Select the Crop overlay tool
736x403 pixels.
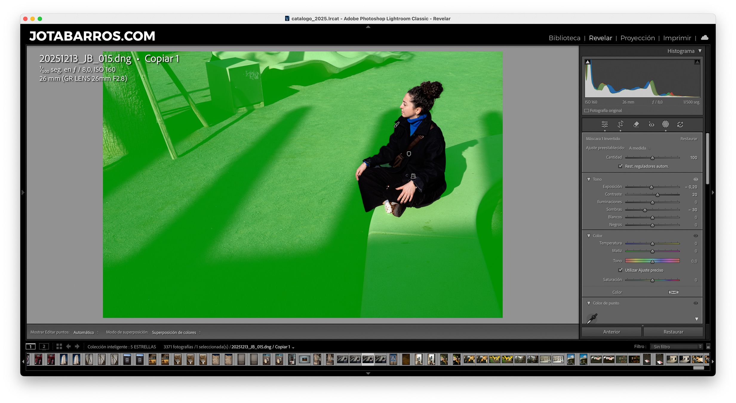620,124
